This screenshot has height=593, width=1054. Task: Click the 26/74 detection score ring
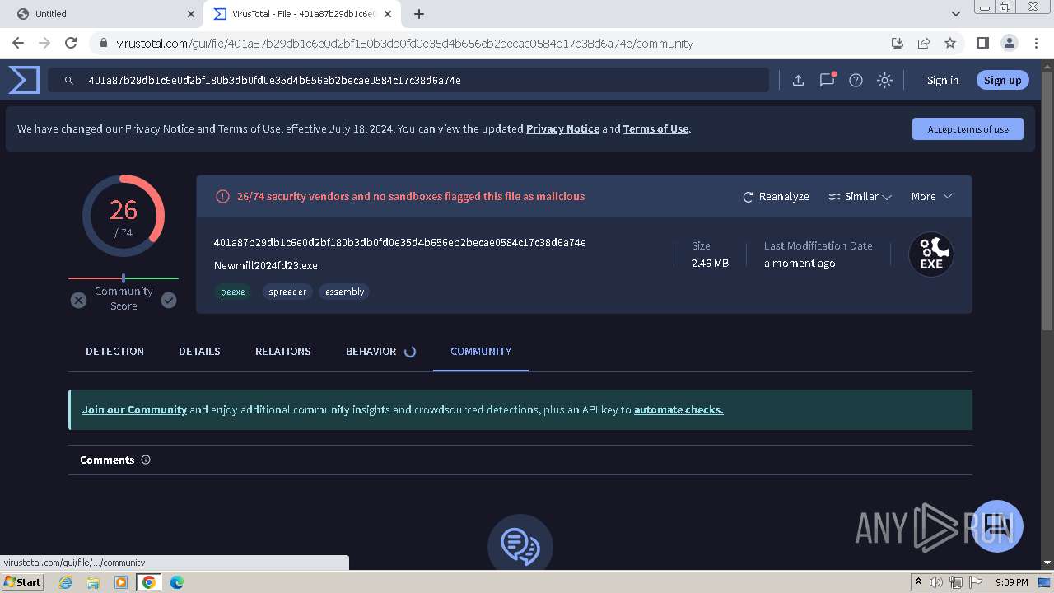[x=124, y=216]
